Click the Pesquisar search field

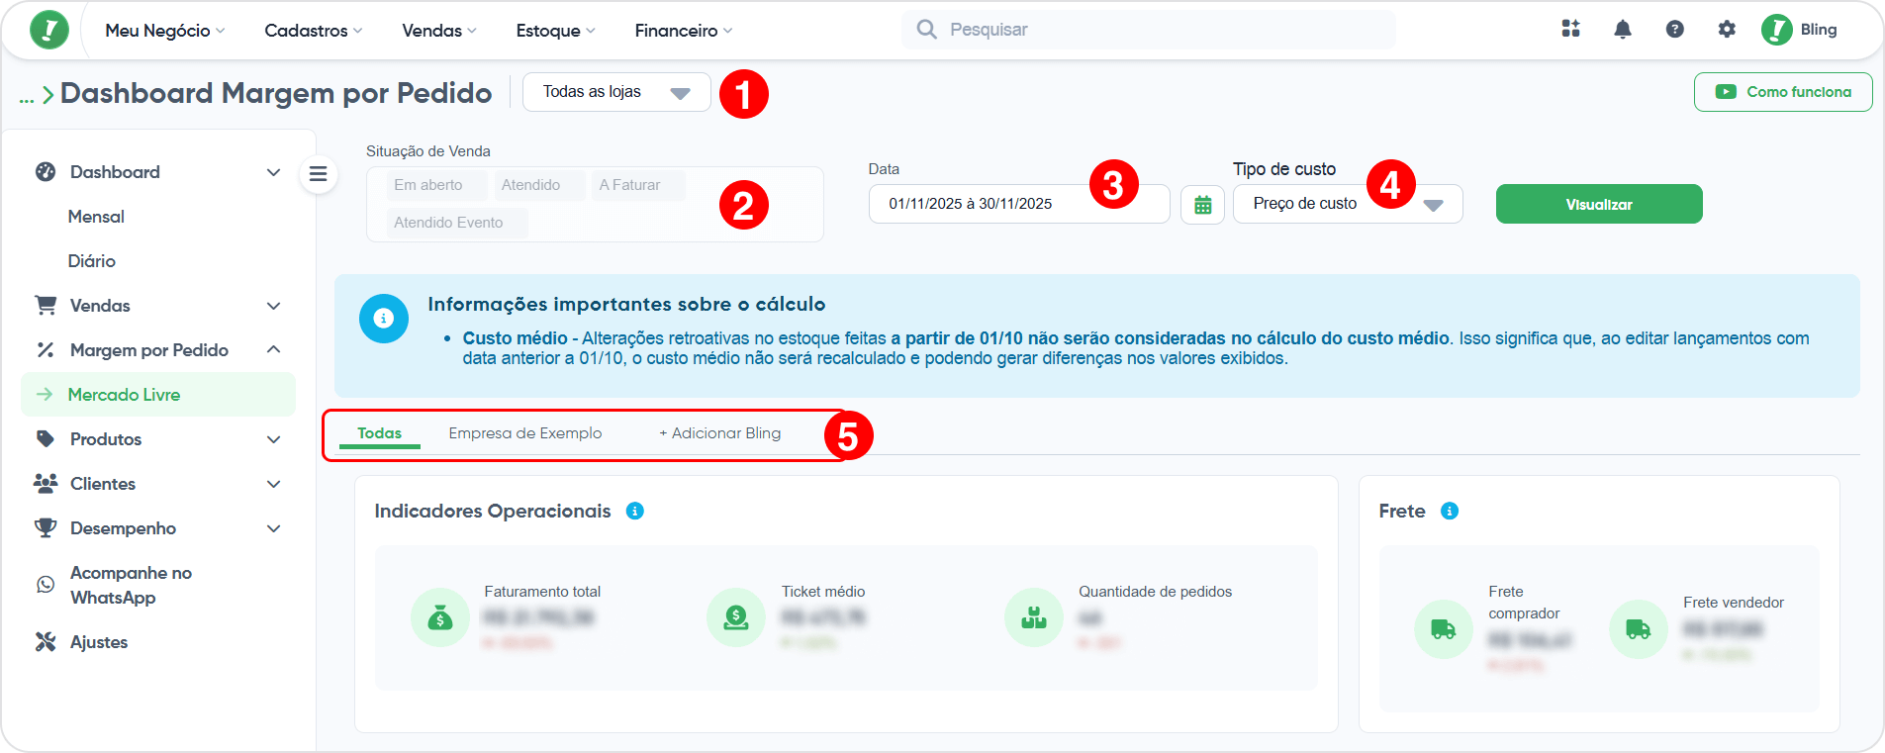click(x=1149, y=30)
